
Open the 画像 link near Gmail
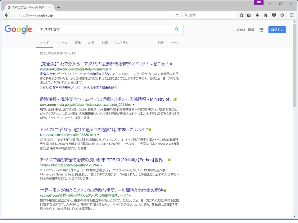pos(251,30)
